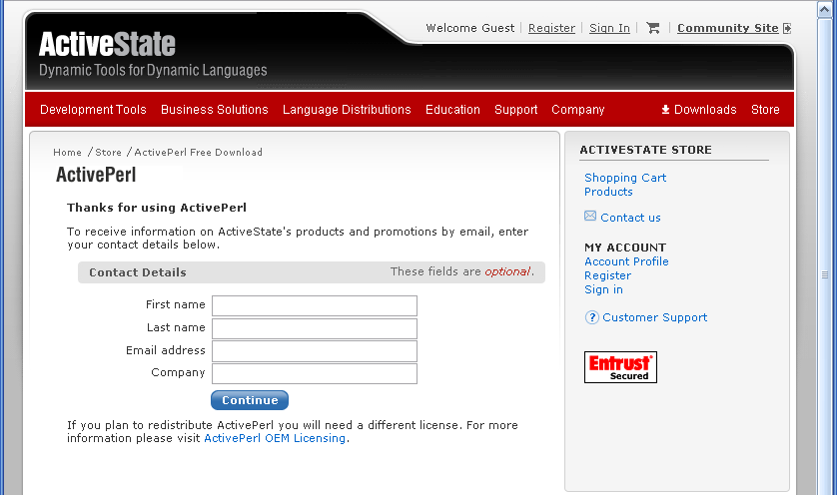Click the 'Welcome Guest' text
Viewport: 837px width, 495px height.
(469, 28)
